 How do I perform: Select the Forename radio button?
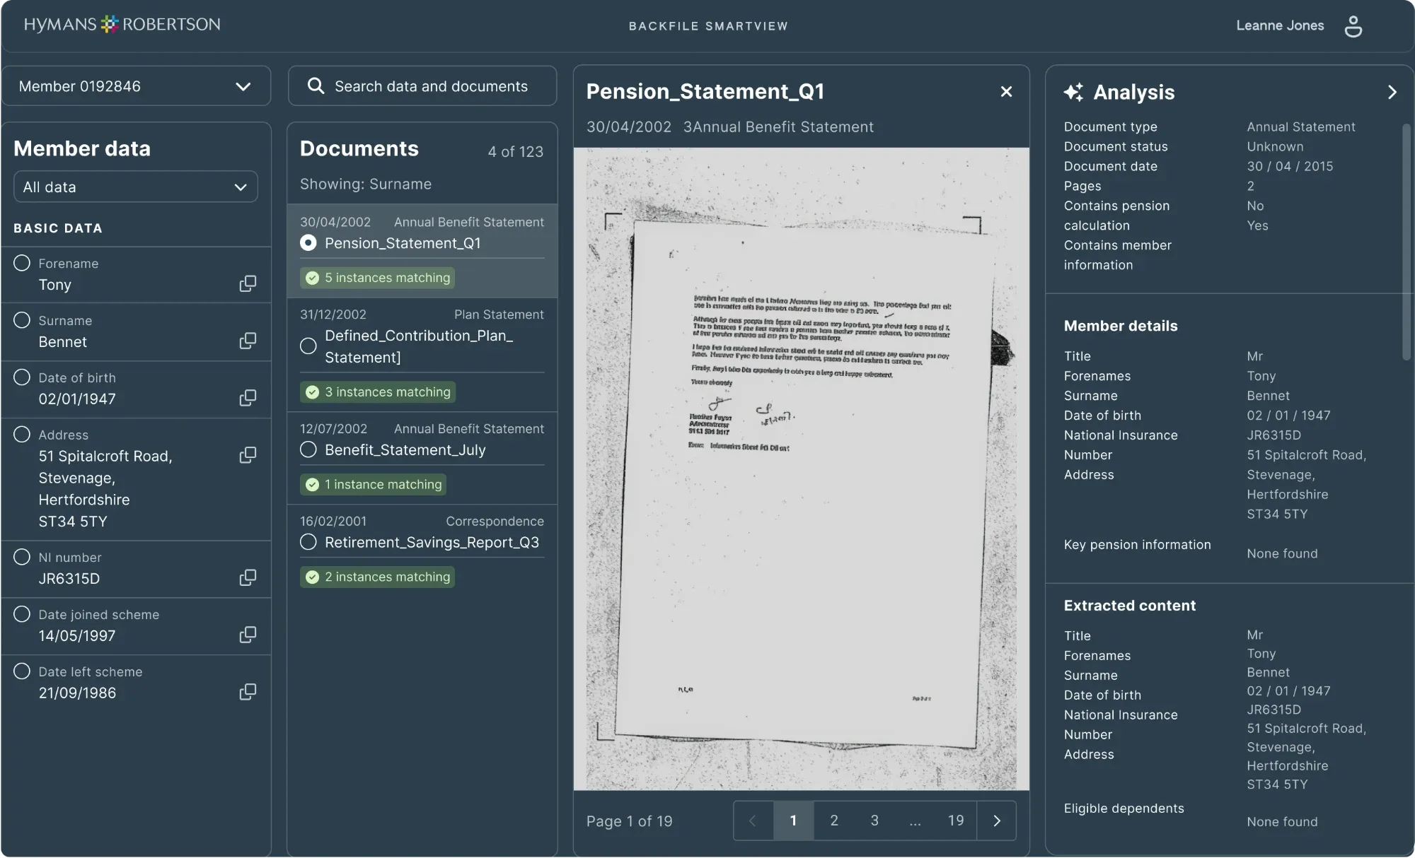(22, 263)
